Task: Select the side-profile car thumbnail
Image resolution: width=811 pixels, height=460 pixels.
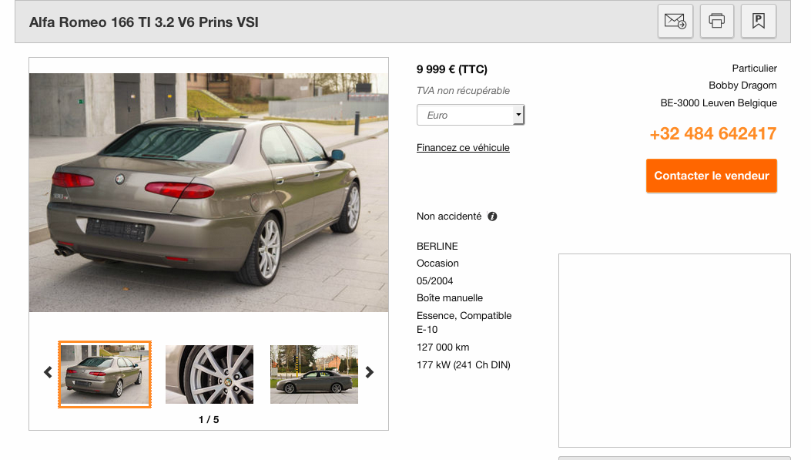Action: pos(314,374)
